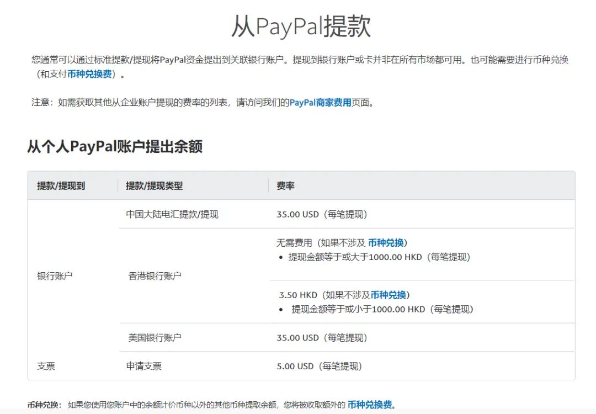Click the 中国大陆电汇提款/提现 table cell
The width and height of the screenshot is (596, 414).
pyautogui.click(x=171, y=214)
